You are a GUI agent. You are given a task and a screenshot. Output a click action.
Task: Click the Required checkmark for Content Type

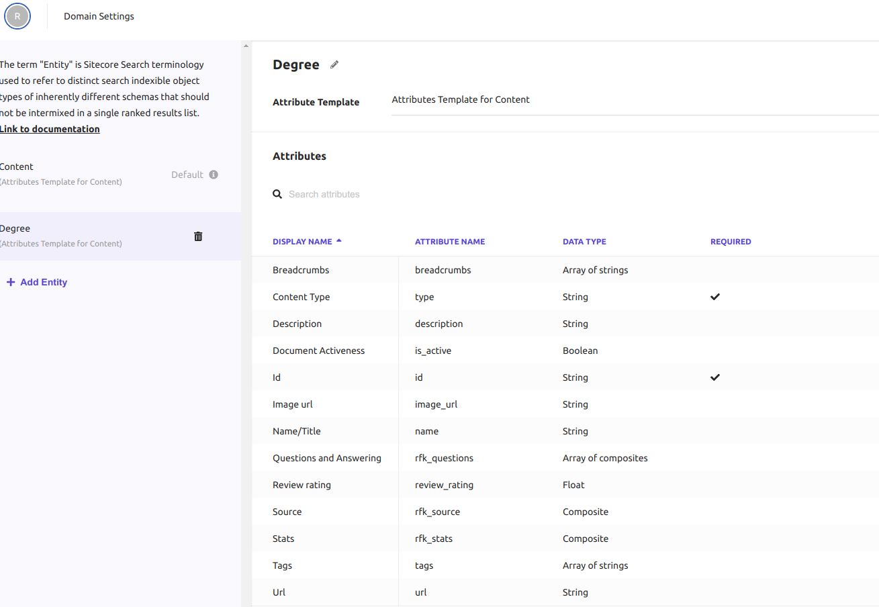(x=715, y=297)
